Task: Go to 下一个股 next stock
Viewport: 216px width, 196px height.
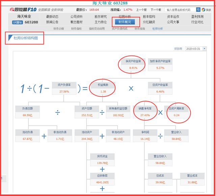Action: coord(156,10)
